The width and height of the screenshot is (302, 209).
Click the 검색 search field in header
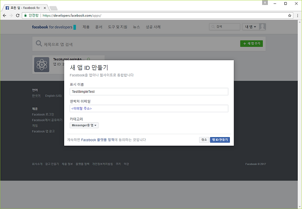tap(224, 27)
